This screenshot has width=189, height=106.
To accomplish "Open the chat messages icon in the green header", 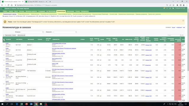I will (173, 8).
